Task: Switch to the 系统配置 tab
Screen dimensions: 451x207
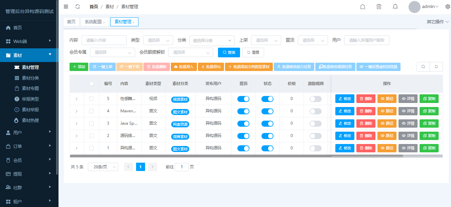Action: coord(93,22)
